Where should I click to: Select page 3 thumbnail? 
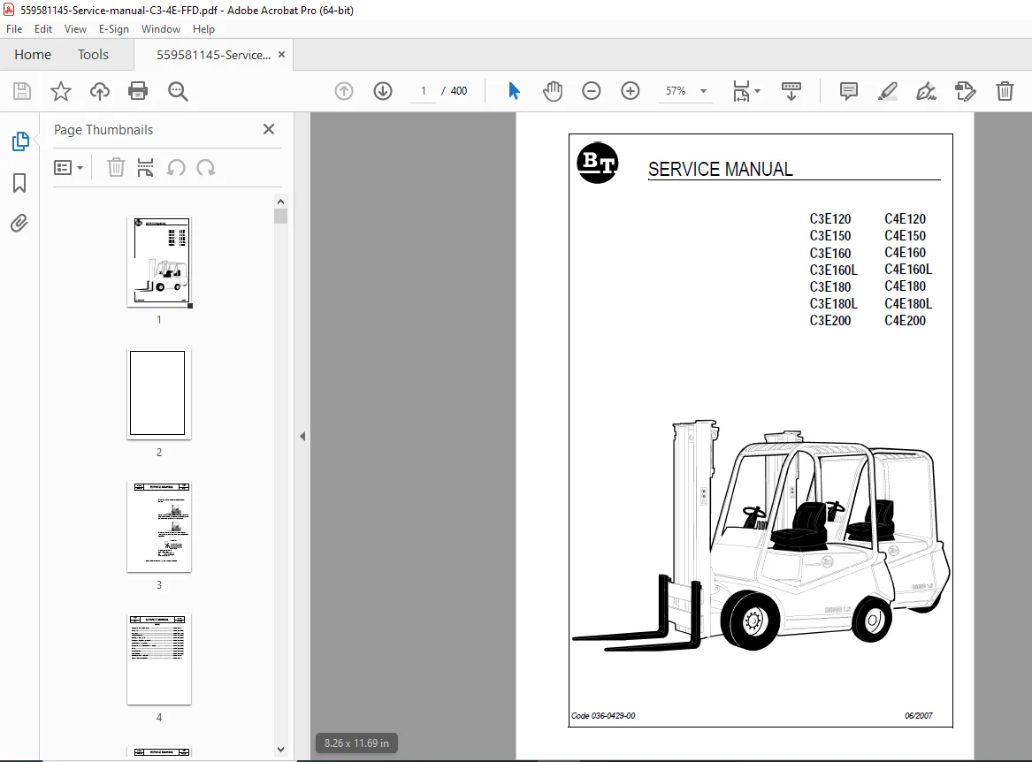tap(158, 527)
